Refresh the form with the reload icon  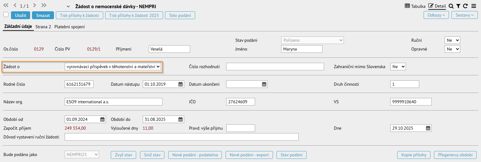tap(465, 6)
